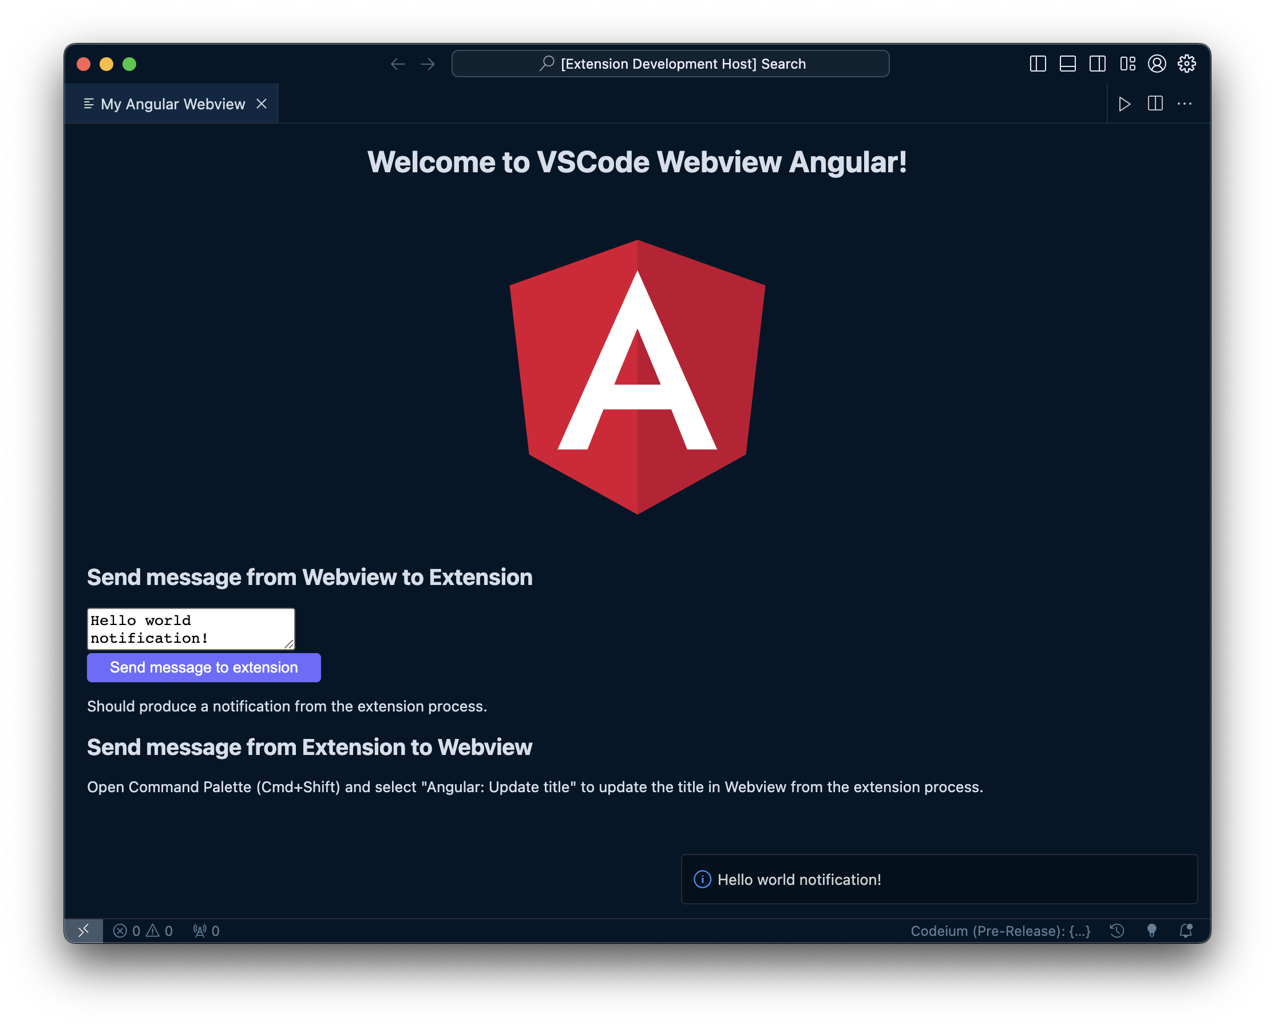Open the notifications bell icon
Viewport: 1275px width, 1028px height.
[1186, 931]
